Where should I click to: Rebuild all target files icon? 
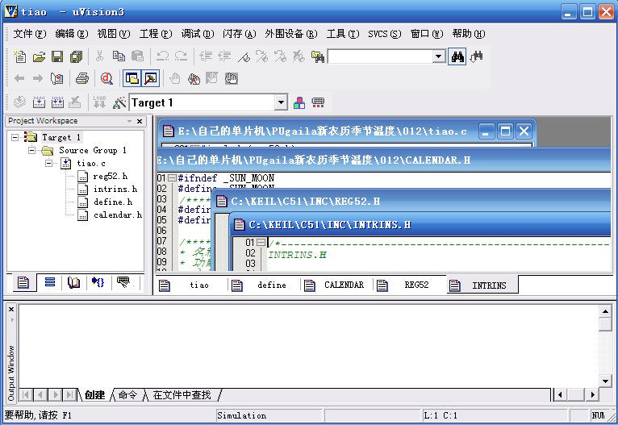(x=57, y=102)
